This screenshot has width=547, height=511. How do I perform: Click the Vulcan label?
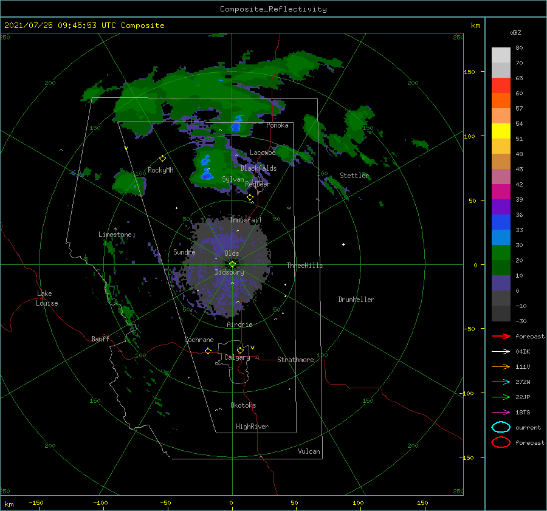point(309,451)
